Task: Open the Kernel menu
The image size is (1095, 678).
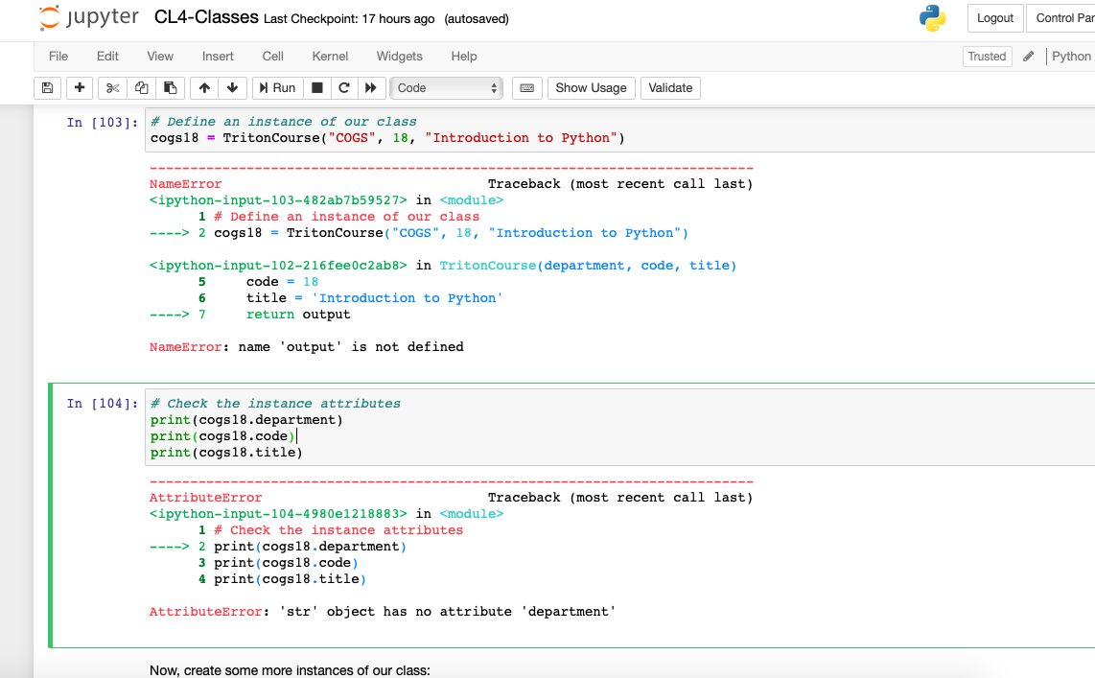Action: click(330, 57)
